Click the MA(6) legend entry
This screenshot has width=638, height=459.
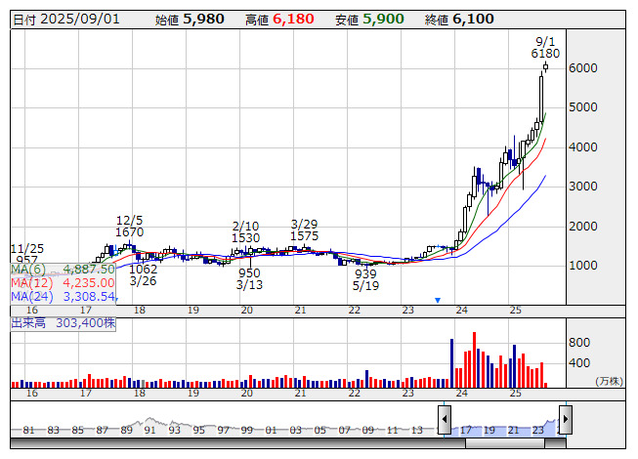click(x=63, y=269)
